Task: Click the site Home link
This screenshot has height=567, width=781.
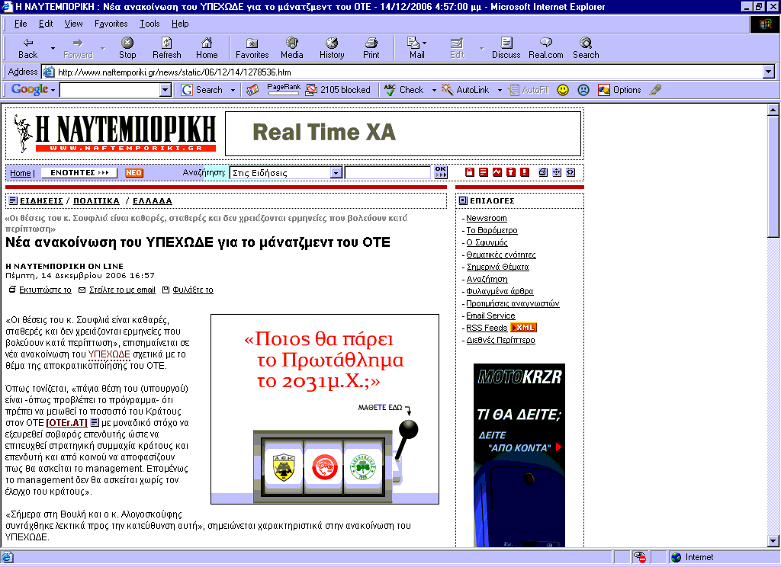Action: pyautogui.click(x=21, y=173)
